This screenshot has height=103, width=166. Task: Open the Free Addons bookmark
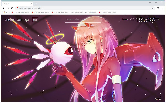point(77,12)
